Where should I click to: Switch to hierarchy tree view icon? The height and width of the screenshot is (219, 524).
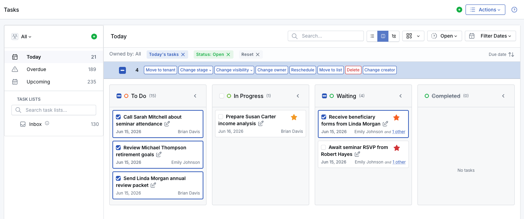394,36
